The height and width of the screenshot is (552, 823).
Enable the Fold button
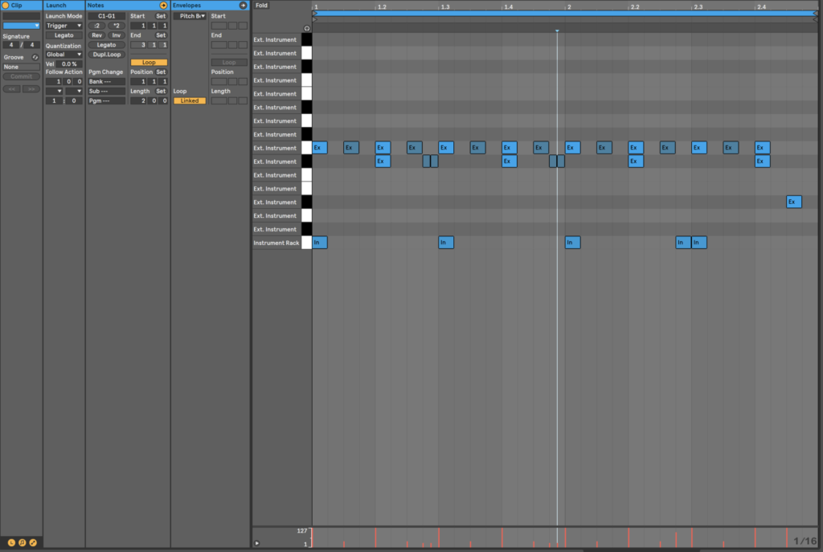[261, 6]
